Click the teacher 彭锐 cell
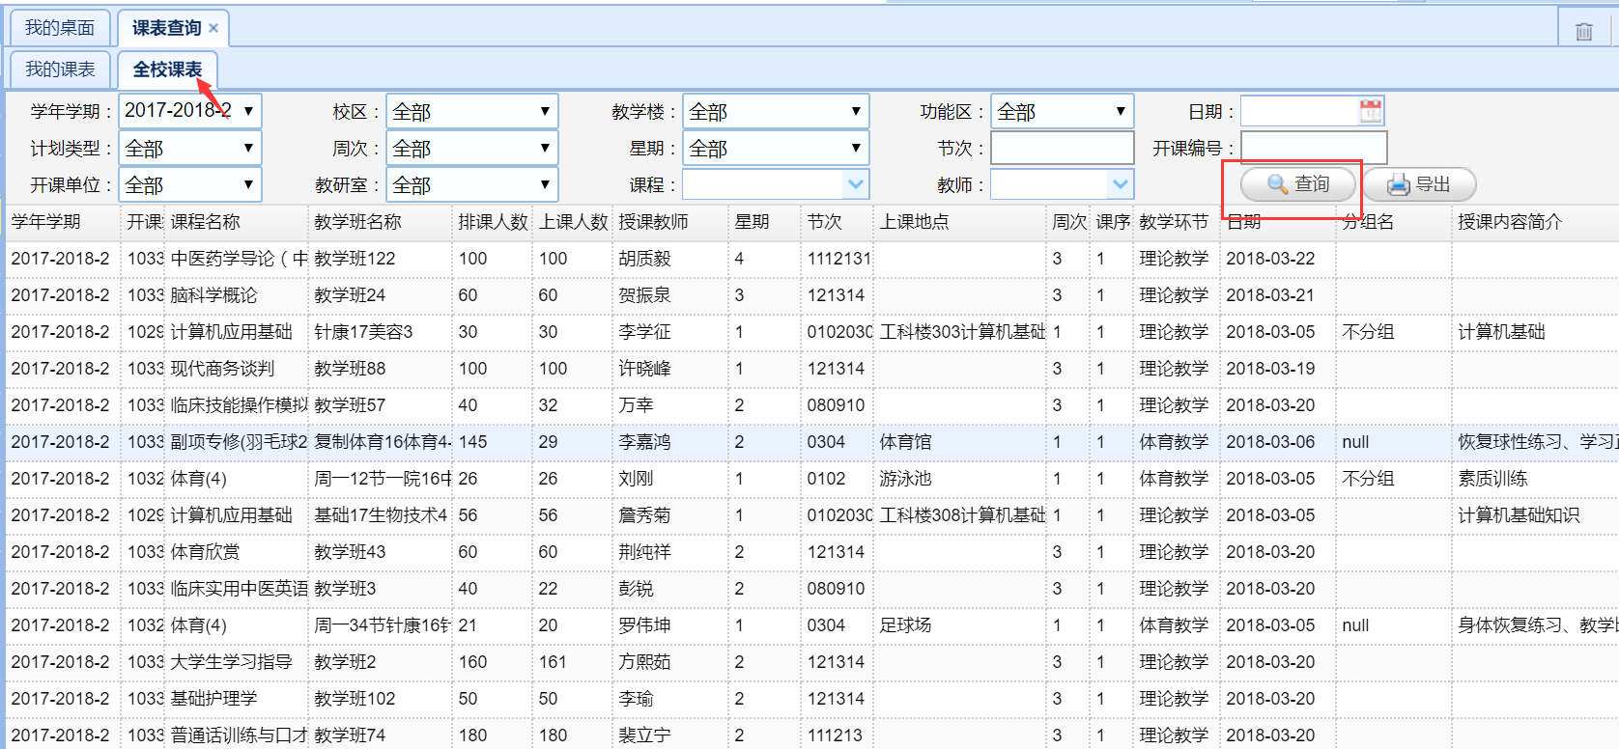The width and height of the screenshot is (1619, 749). (x=669, y=589)
